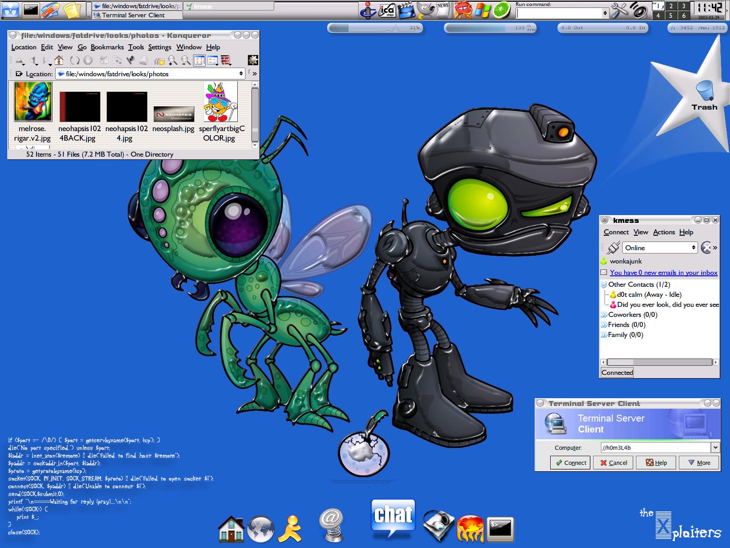Reload the Konqueror view
Image resolution: width=730 pixels, height=548 pixels.
[74, 60]
